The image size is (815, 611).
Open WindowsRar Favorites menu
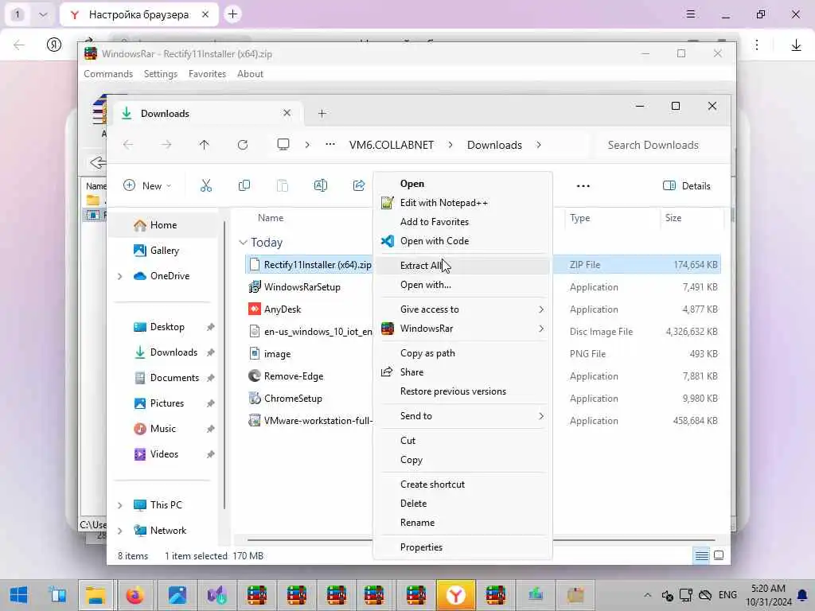207,74
